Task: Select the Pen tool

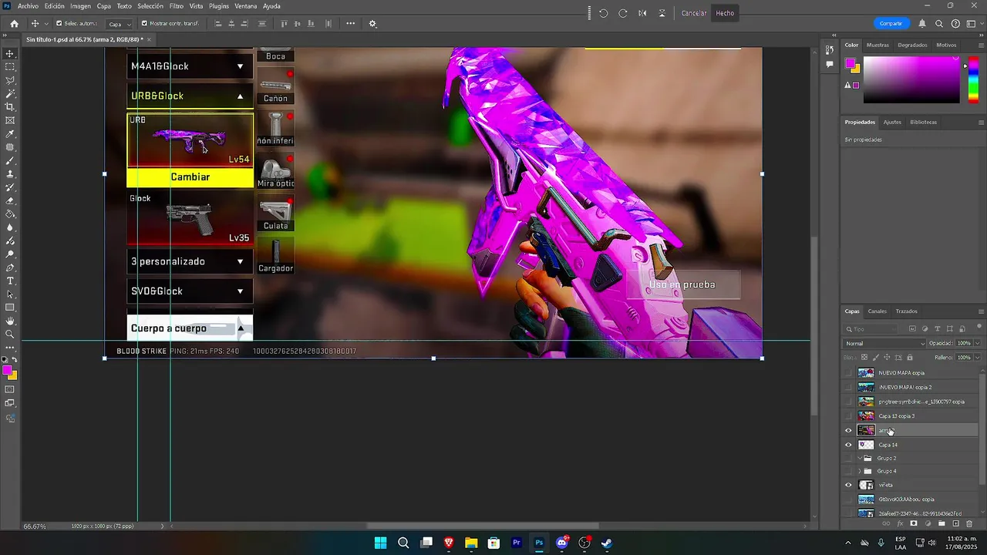Action: coord(10,267)
